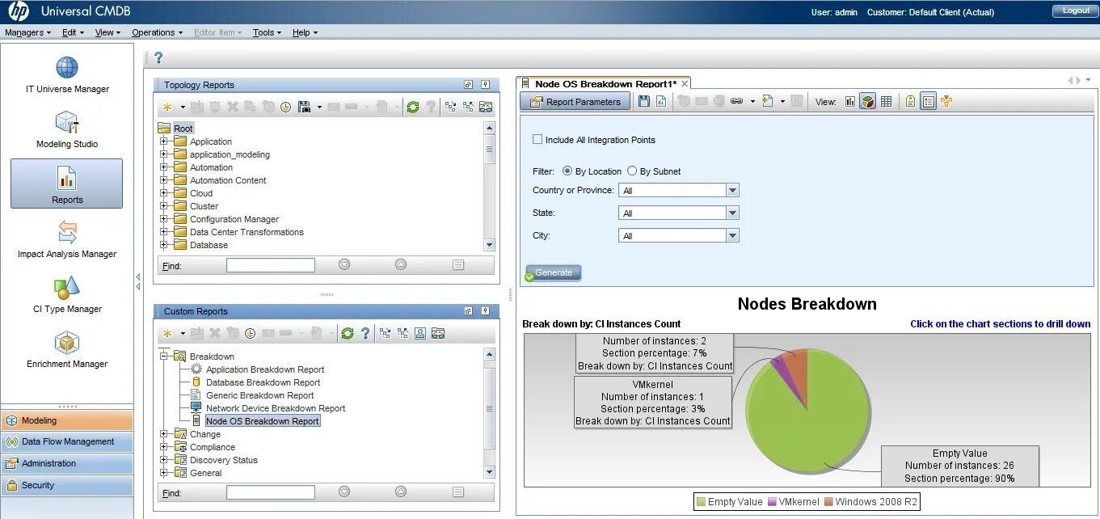Viewport: 1100px width, 519px height.
Task: Open the Managers menu
Action: (x=27, y=32)
